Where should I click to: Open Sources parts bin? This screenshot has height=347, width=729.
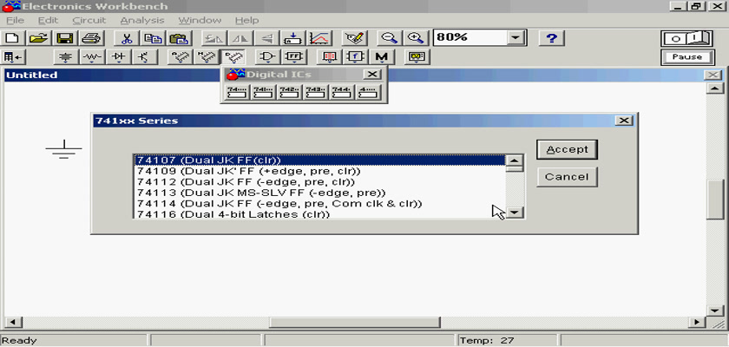(x=66, y=57)
